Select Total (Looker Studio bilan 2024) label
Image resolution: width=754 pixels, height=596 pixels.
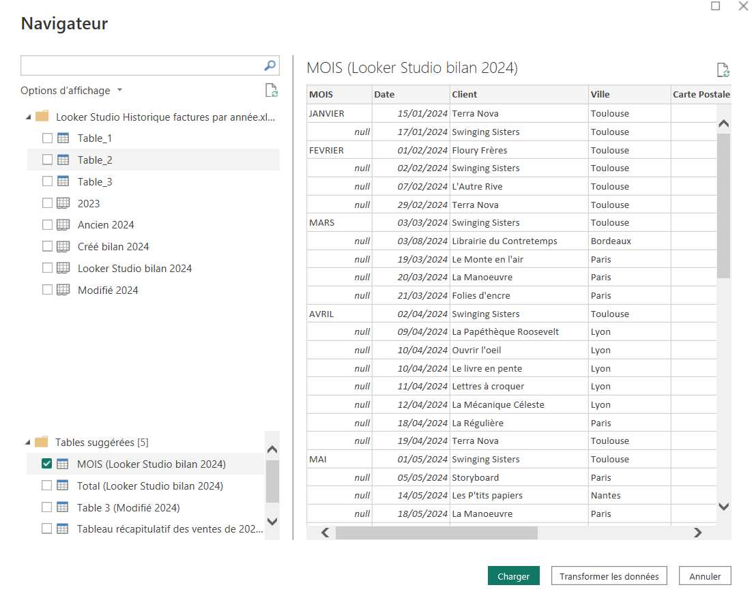click(x=150, y=486)
